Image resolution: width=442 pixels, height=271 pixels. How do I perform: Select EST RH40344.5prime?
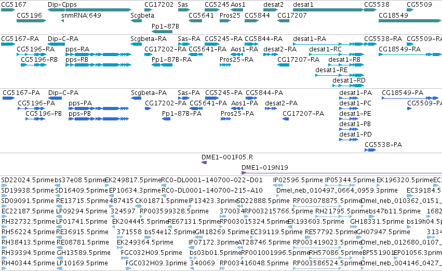coord(28,263)
